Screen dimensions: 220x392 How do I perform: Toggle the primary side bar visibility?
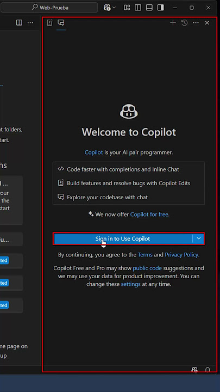click(x=137, y=8)
